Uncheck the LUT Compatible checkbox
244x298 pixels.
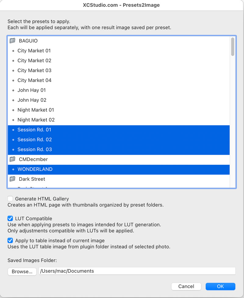10,218
